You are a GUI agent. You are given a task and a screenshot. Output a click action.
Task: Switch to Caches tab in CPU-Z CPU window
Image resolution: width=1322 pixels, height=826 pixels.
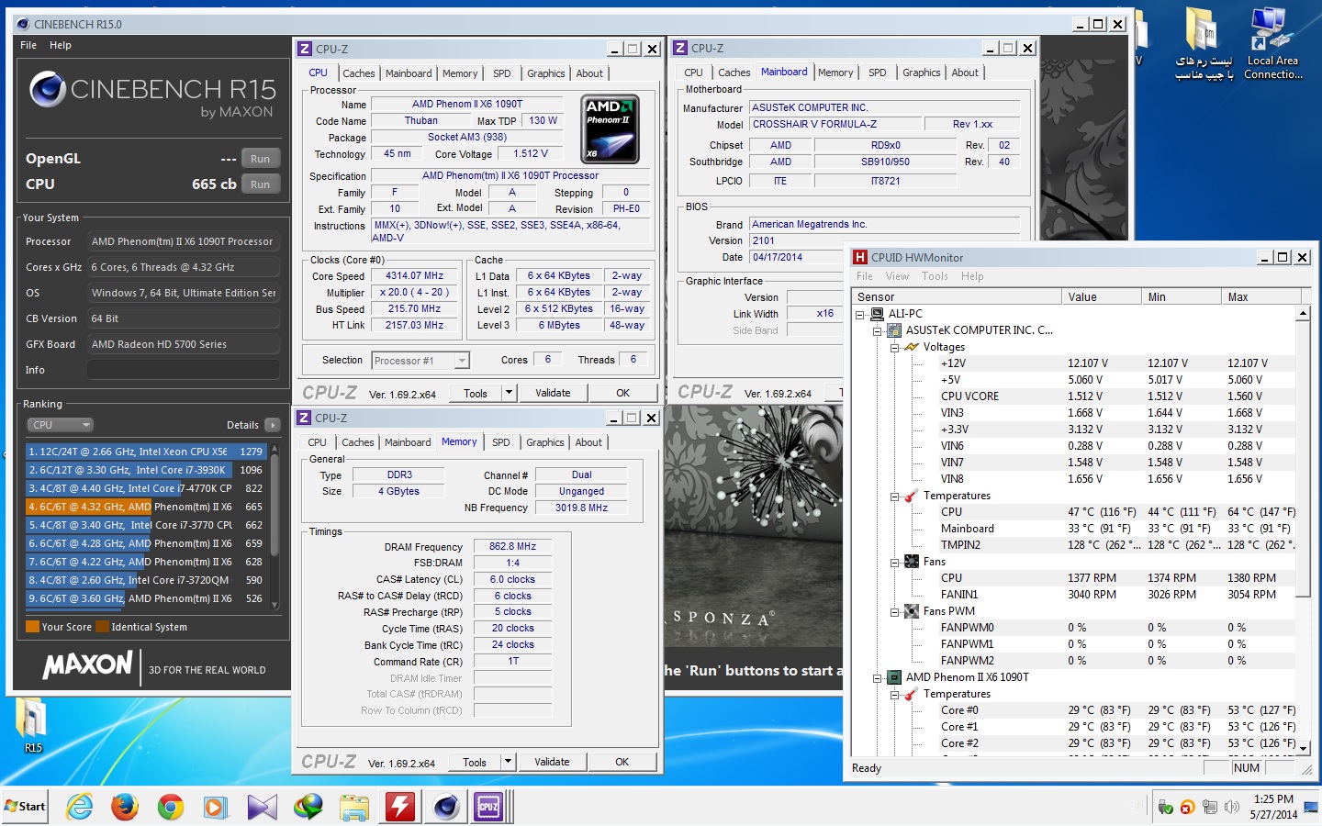pos(359,73)
